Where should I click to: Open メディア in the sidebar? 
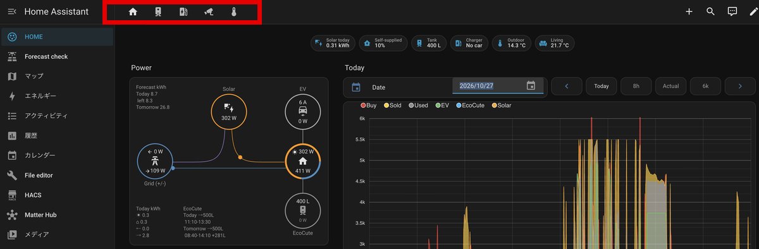(x=58, y=234)
